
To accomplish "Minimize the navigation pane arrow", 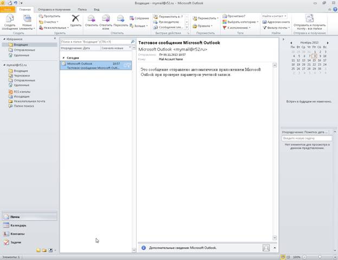I will (55, 38).
